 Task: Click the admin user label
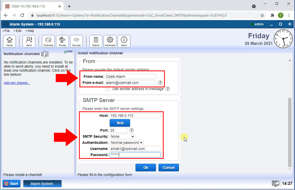[x=259, y=24]
